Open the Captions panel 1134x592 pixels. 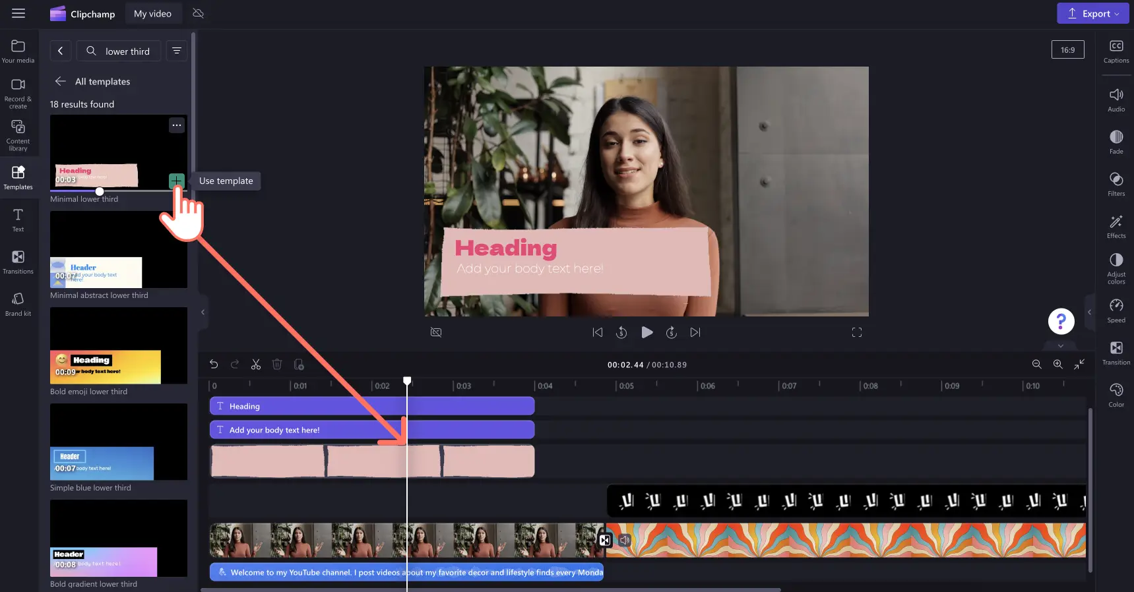[x=1116, y=51]
